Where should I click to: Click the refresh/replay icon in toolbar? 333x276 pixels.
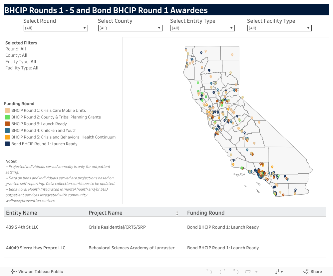pyautogui.click(x=248, y=272)
